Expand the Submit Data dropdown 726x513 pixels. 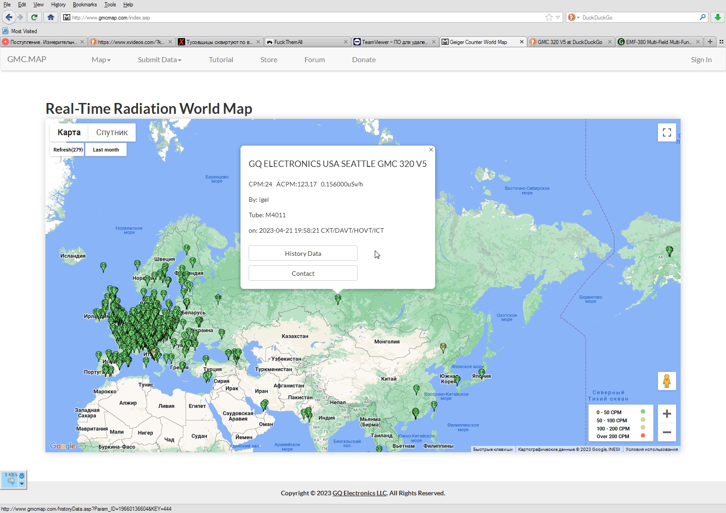159,59
